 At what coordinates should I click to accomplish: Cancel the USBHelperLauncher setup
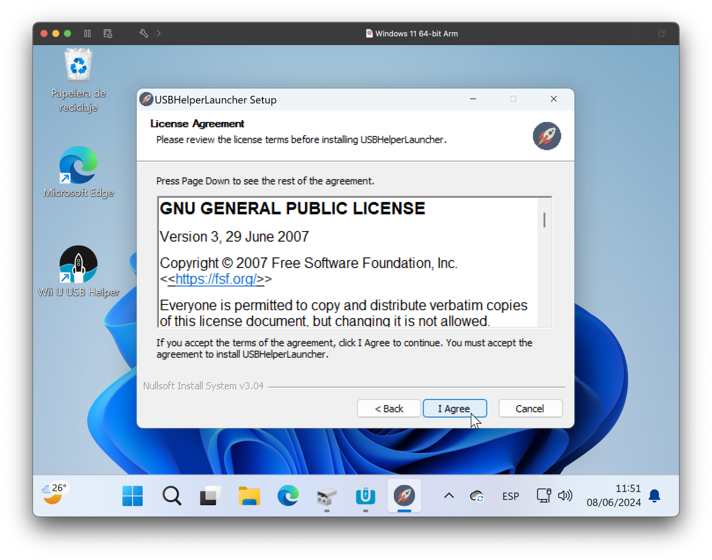(x=530, y=409)
